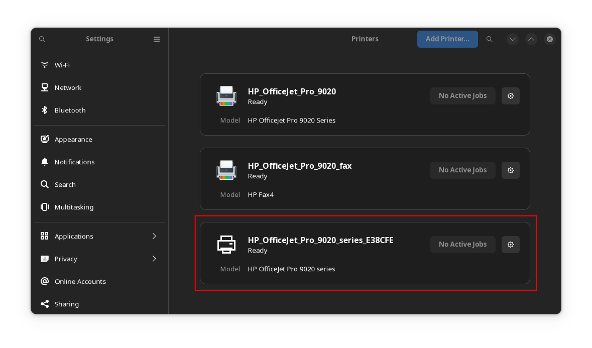This screenshot has height=348, width=592.
Task: Open Appearance settings
Action: [99, 139]
